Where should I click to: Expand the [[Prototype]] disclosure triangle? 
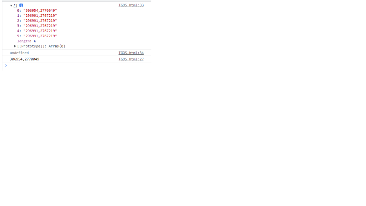(x=15, y=46)
